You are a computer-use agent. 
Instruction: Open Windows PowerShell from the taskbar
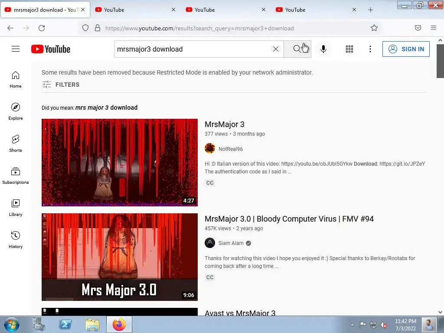click(65, 324)
